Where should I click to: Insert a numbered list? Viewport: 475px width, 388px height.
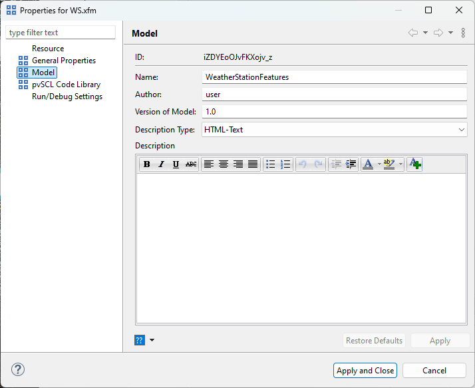[x=285, y=164]
